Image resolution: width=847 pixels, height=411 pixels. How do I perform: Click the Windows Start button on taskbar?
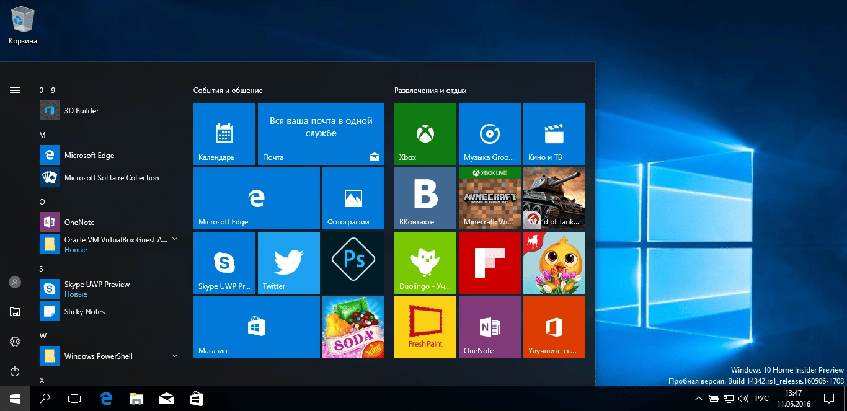(15, 399)
